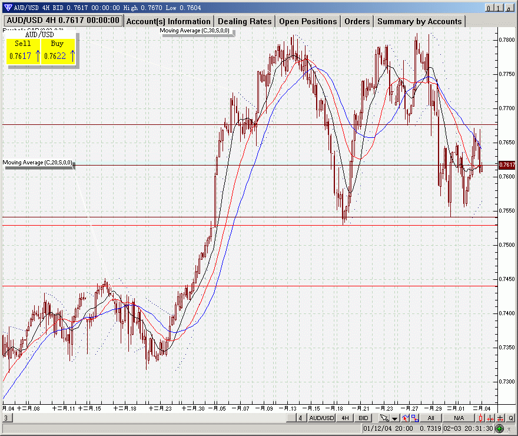Show the Summary by Accounts tab

tap(420, 21)
